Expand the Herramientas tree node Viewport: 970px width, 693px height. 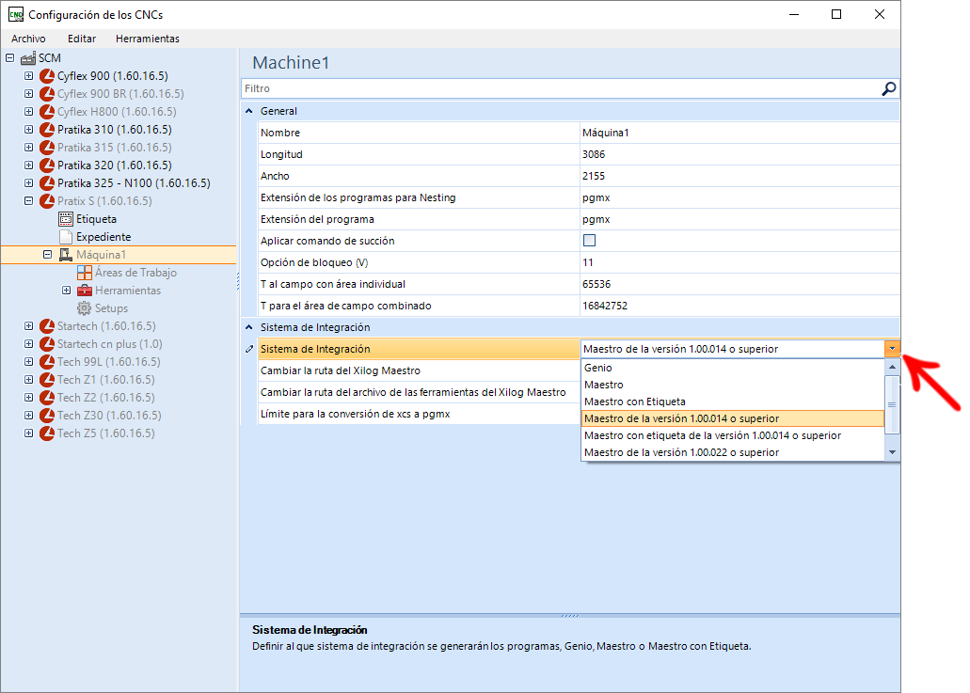point(66,291)
